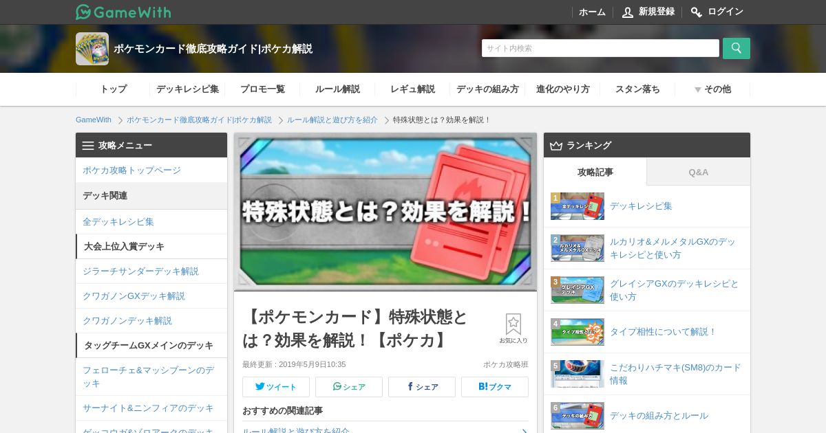Switch to the 攻略記事 ranking tab
This screenshot has width=826, height=433.
[x=595, y=172]
